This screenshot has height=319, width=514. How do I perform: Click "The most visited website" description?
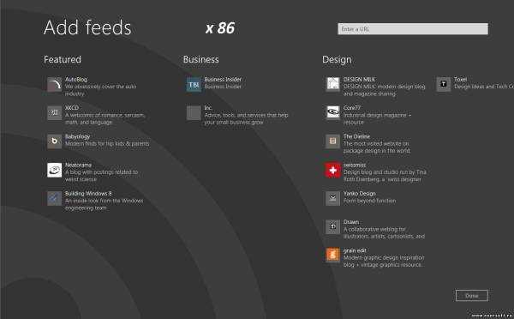point(377,147)
